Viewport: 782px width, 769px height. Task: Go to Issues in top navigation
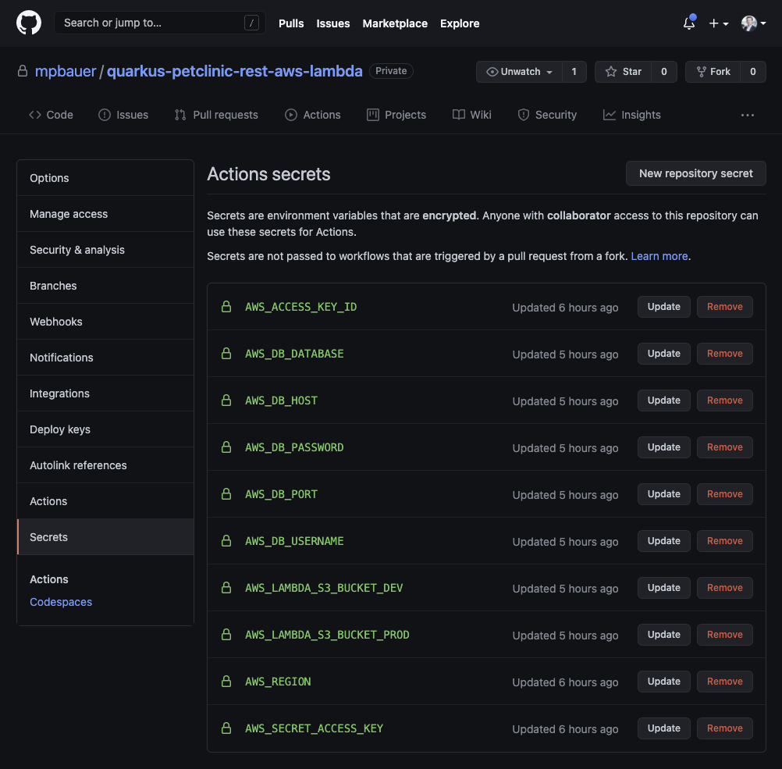click(333, 23)
